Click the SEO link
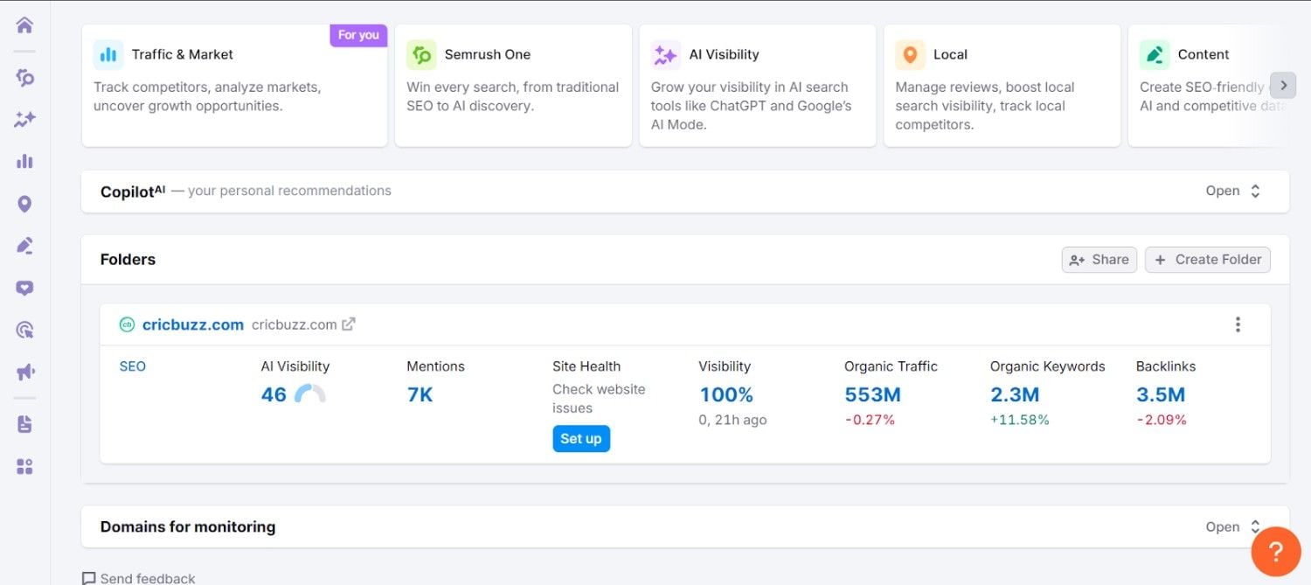The image size is (1311, 585). click(132, 366)
